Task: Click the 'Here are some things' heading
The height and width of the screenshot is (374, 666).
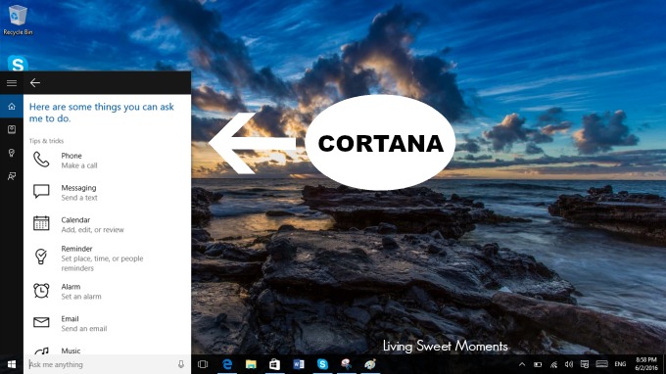Action: coord(102,113)
